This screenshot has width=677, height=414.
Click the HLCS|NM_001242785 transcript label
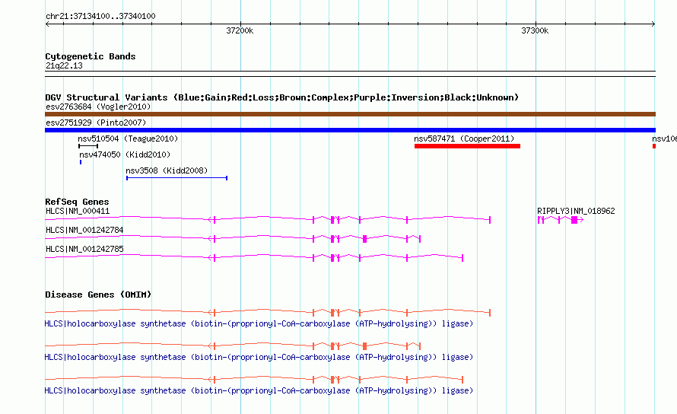pyautogui.click(x=84, y=250)
